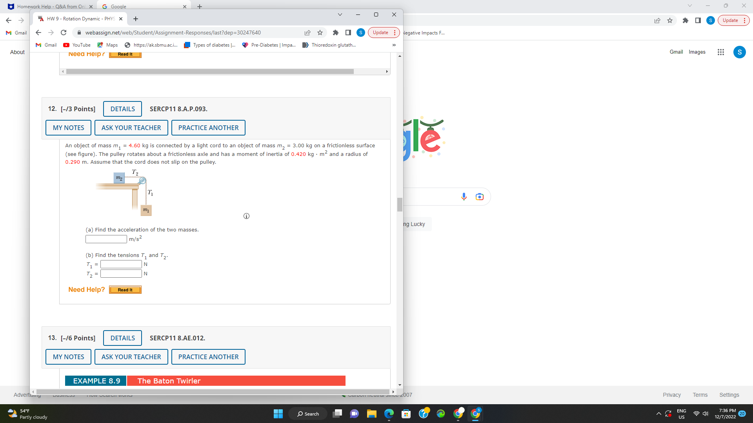
Task: Click the share icon in the address bar
Action: [308, 33]
